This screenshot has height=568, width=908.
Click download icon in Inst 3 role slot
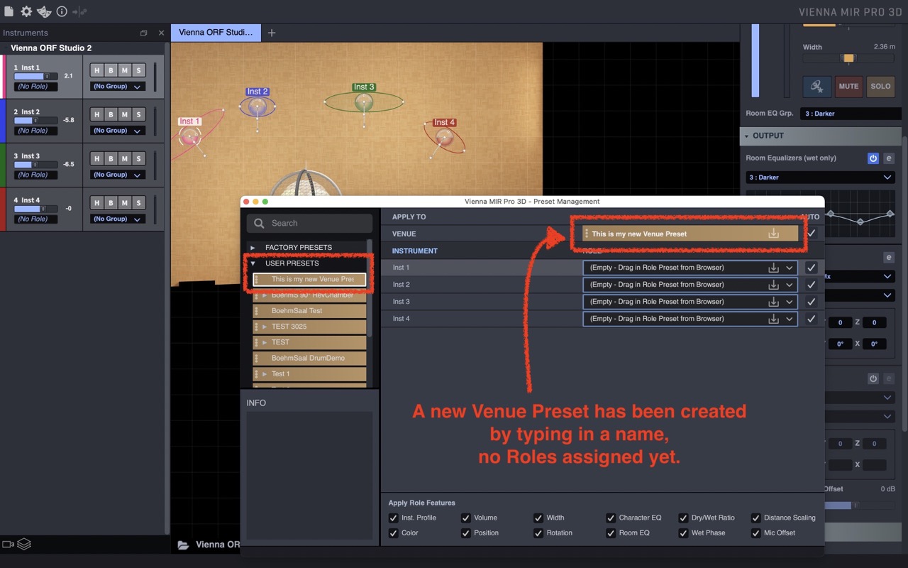click(x=774, y=302)
